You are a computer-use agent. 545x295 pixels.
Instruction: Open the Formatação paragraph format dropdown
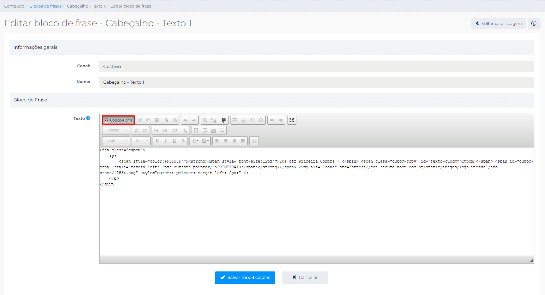pos(116,130)
